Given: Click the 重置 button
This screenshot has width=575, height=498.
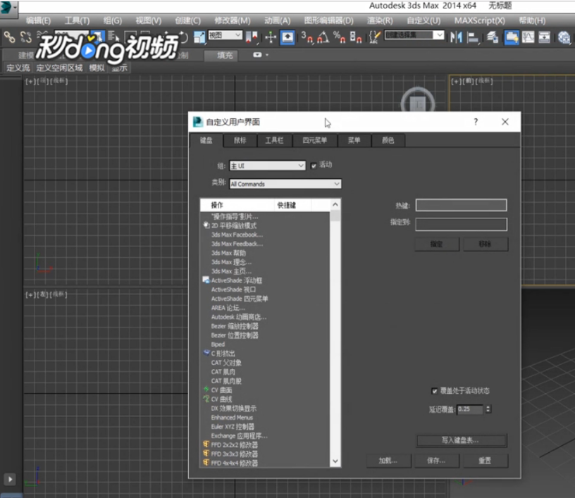Looking at the screenshot, I should coord(485,461).
